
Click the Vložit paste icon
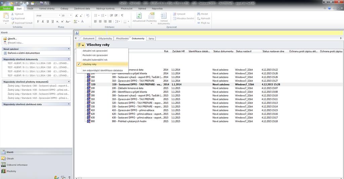[6, 16]
